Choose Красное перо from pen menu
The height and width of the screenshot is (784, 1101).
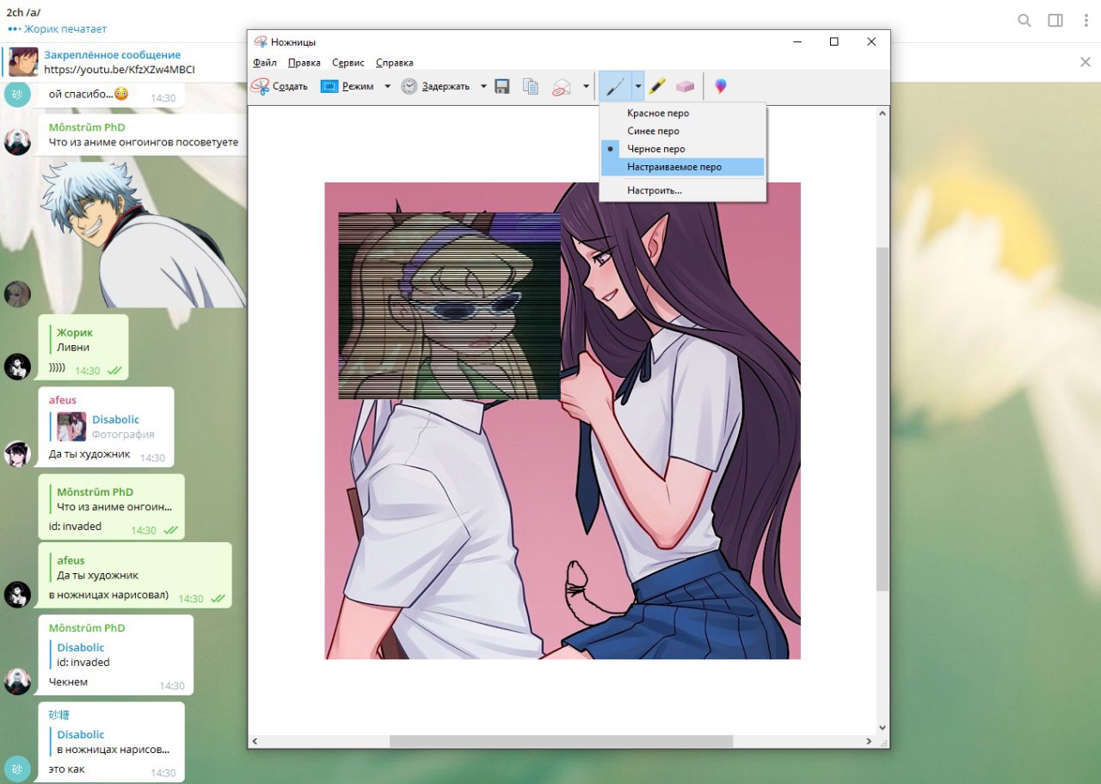[x=682, y=113]
